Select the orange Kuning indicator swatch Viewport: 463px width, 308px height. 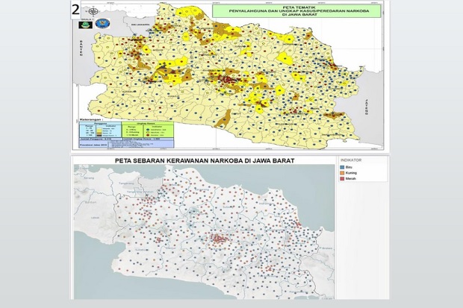(343, 173)
